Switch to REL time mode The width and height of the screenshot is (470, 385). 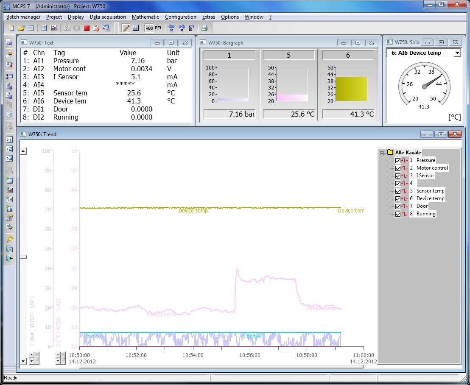click(x=158, y=28)
